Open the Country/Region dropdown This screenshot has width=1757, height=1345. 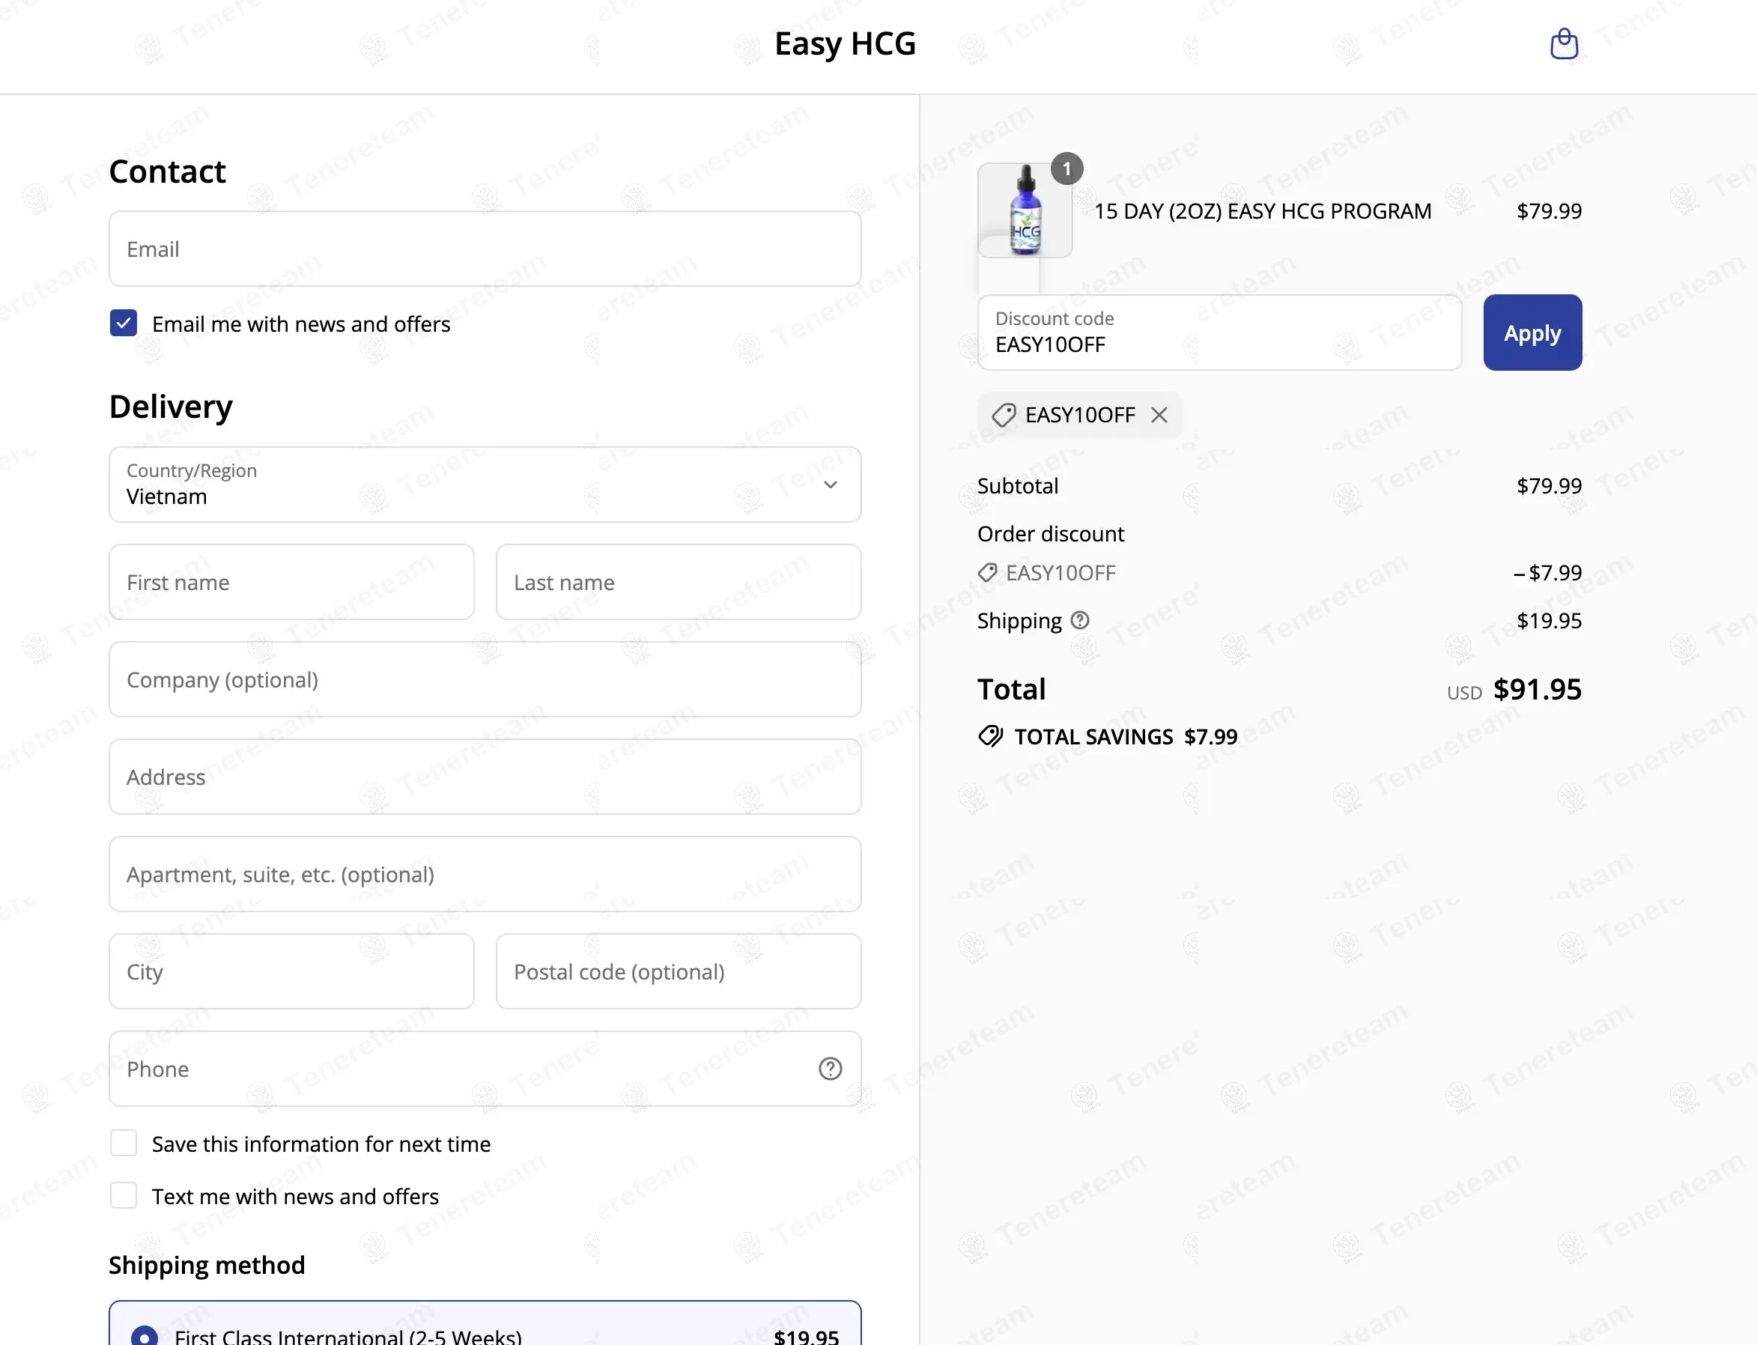(485, 485)
